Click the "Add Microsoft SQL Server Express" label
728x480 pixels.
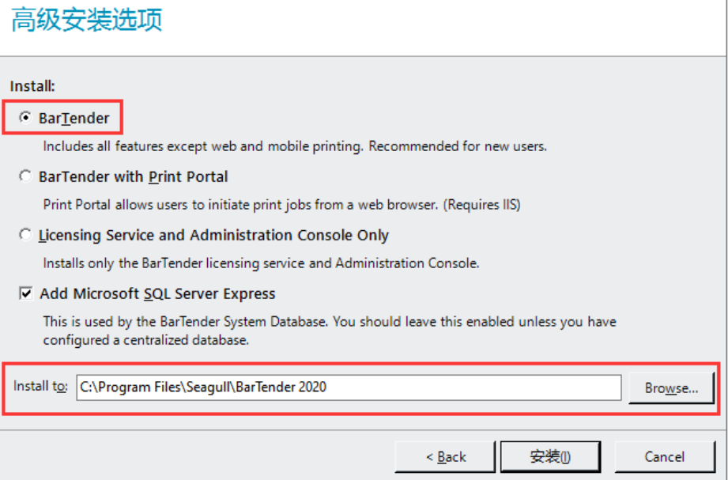pyautogui.click(x=157, y=293)
